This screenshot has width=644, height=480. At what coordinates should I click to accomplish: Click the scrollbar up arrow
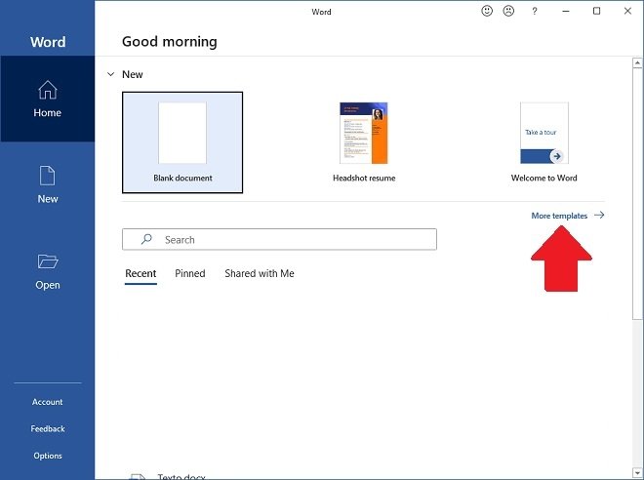(x=637, y=62)
